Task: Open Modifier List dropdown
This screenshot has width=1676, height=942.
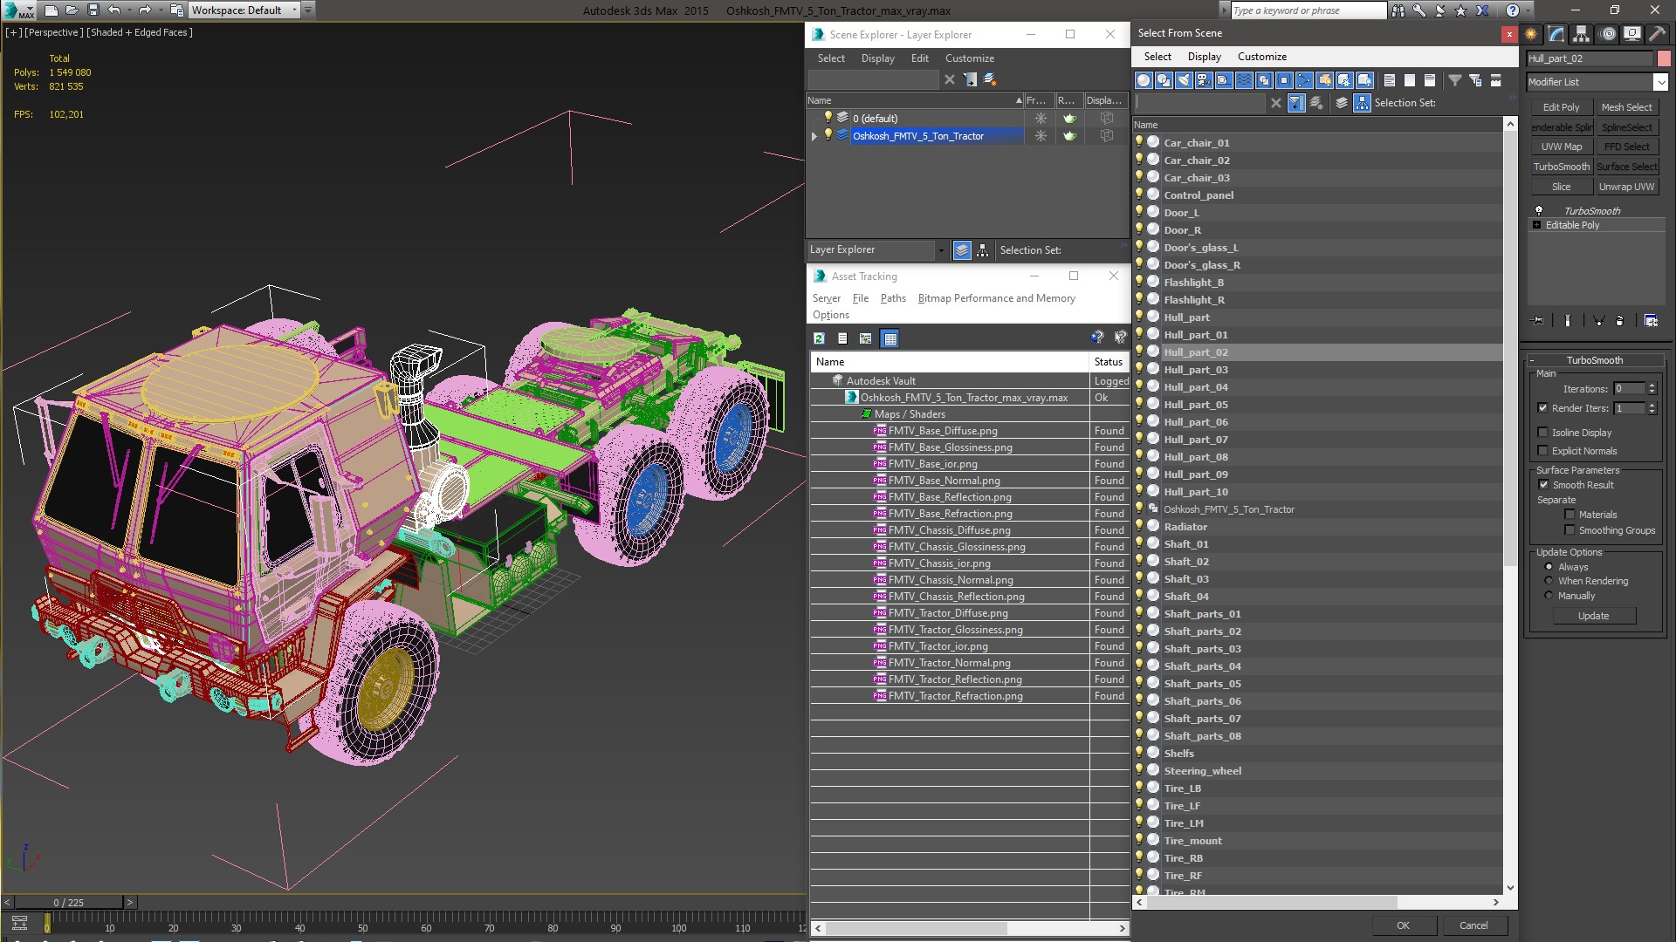Action: click(1660, 82)
